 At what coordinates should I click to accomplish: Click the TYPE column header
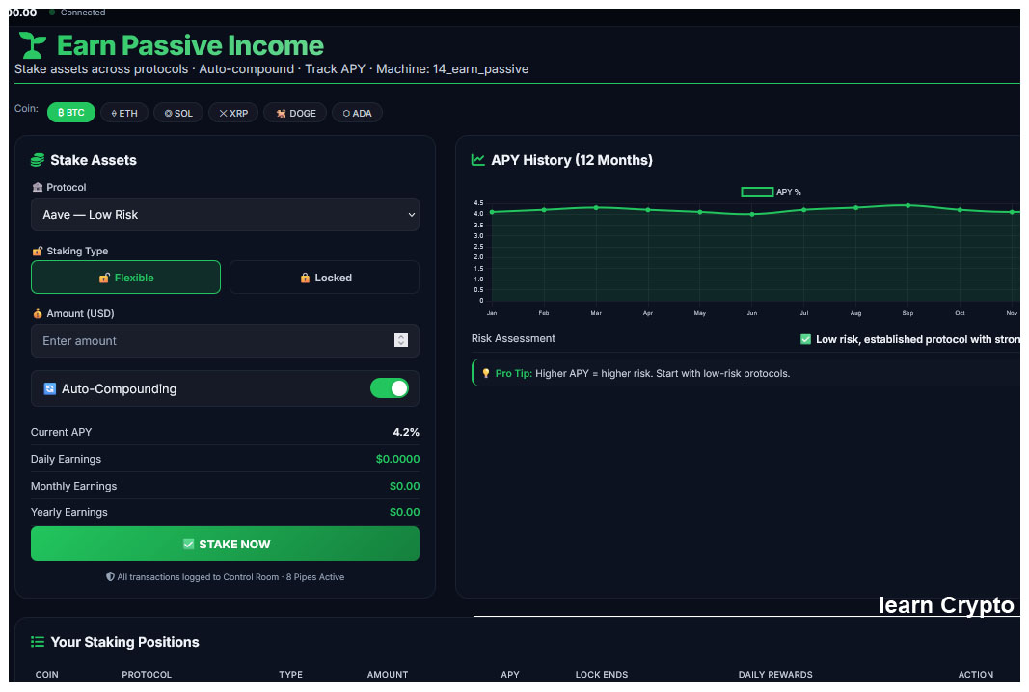pyautogui.click(x=290, y=675)
